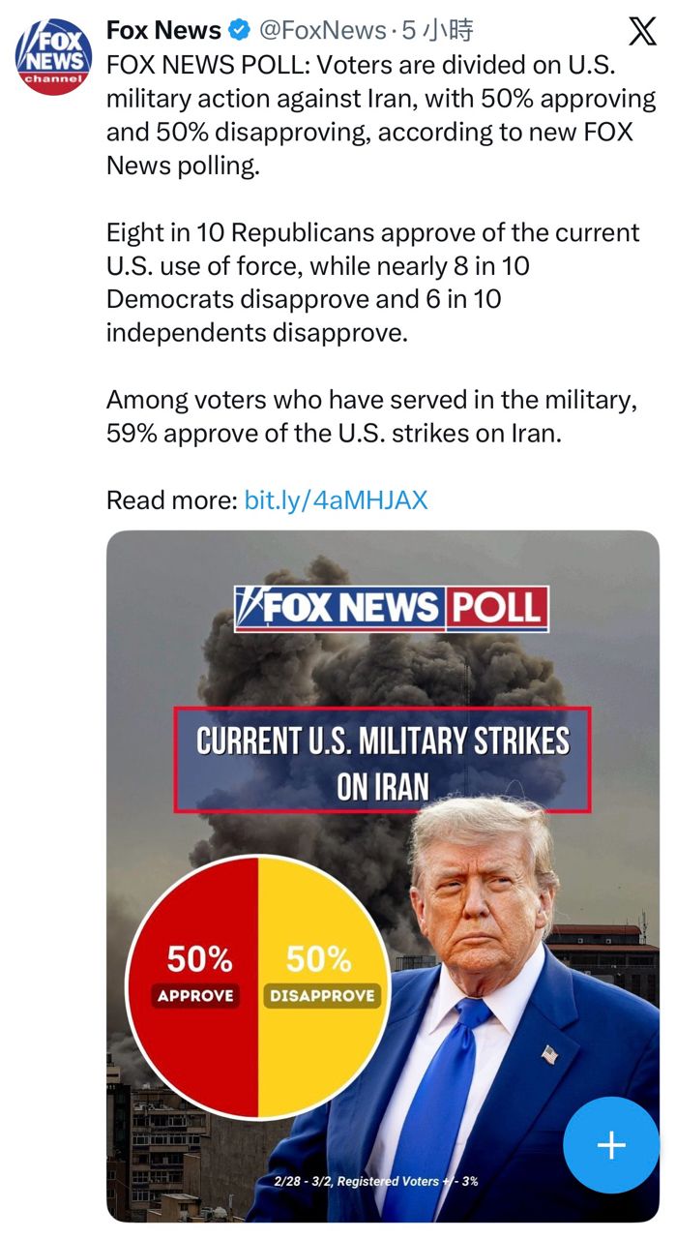Viewport: 676px width, 1239px height.
Task: Tap the X logo icon at top right
Action: point(642,32)
